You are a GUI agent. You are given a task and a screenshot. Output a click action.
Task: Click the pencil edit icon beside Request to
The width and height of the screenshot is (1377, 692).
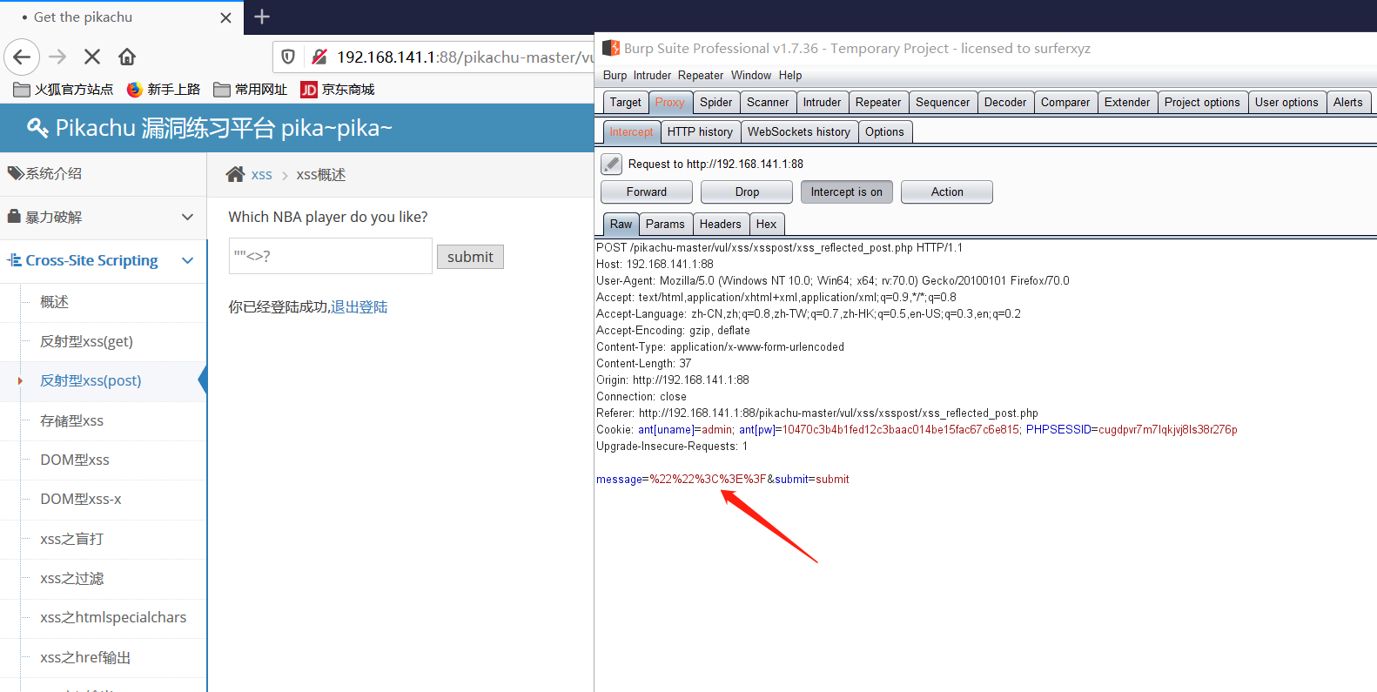click(x=612, y=164)
